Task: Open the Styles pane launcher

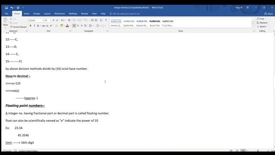Action: point(254,31)
